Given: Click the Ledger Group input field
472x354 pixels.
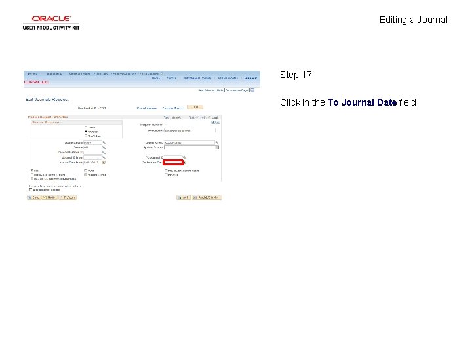Looking at the screenshot, I should coord(189,142).
